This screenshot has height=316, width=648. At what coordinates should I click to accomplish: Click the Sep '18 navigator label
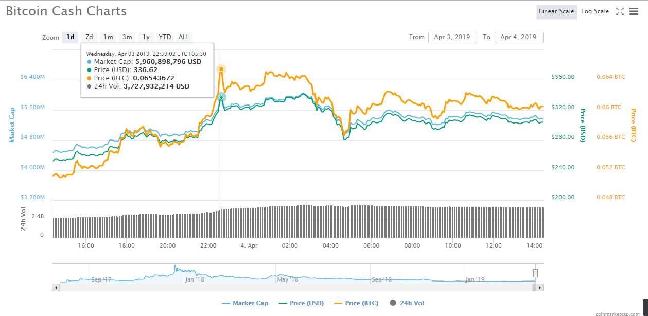click(x=381, y=279)
